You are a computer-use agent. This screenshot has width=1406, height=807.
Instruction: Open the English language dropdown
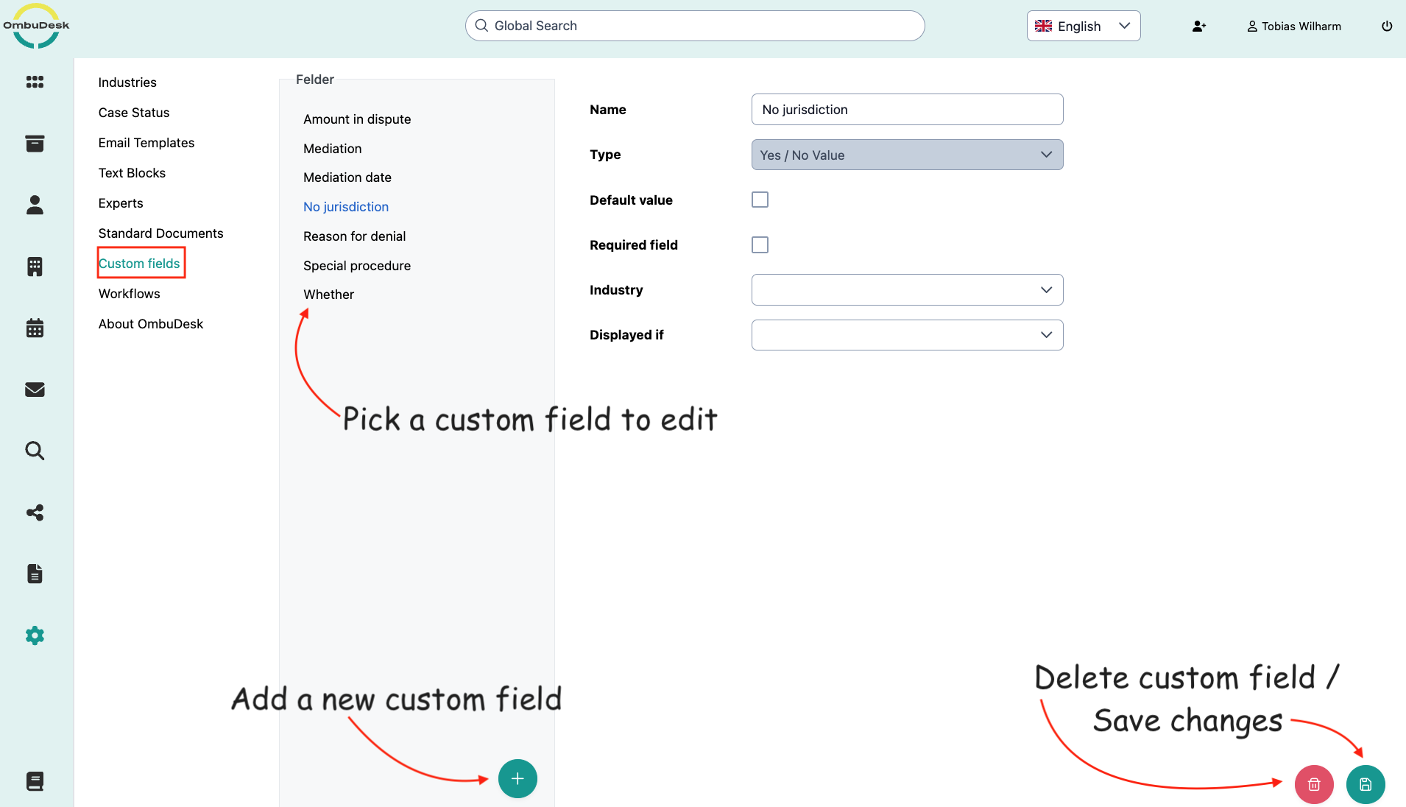1084,26
